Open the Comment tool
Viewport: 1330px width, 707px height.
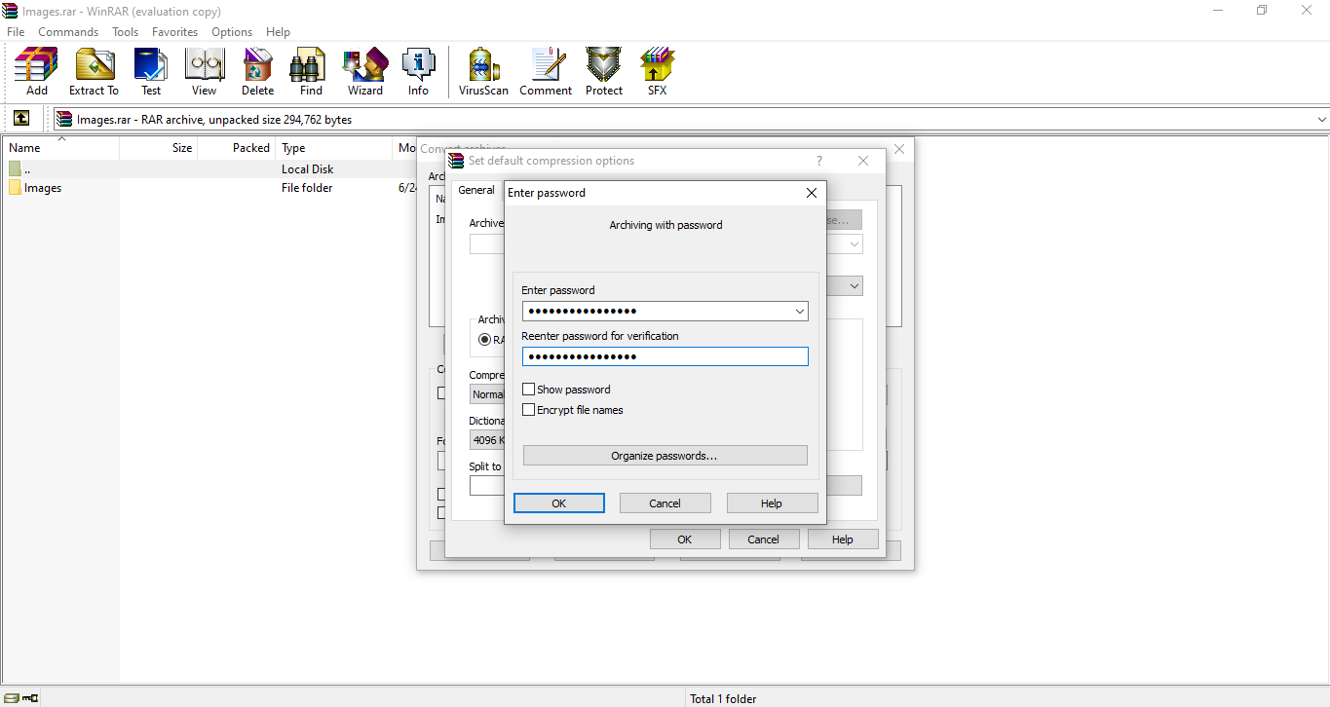[546, 72]
